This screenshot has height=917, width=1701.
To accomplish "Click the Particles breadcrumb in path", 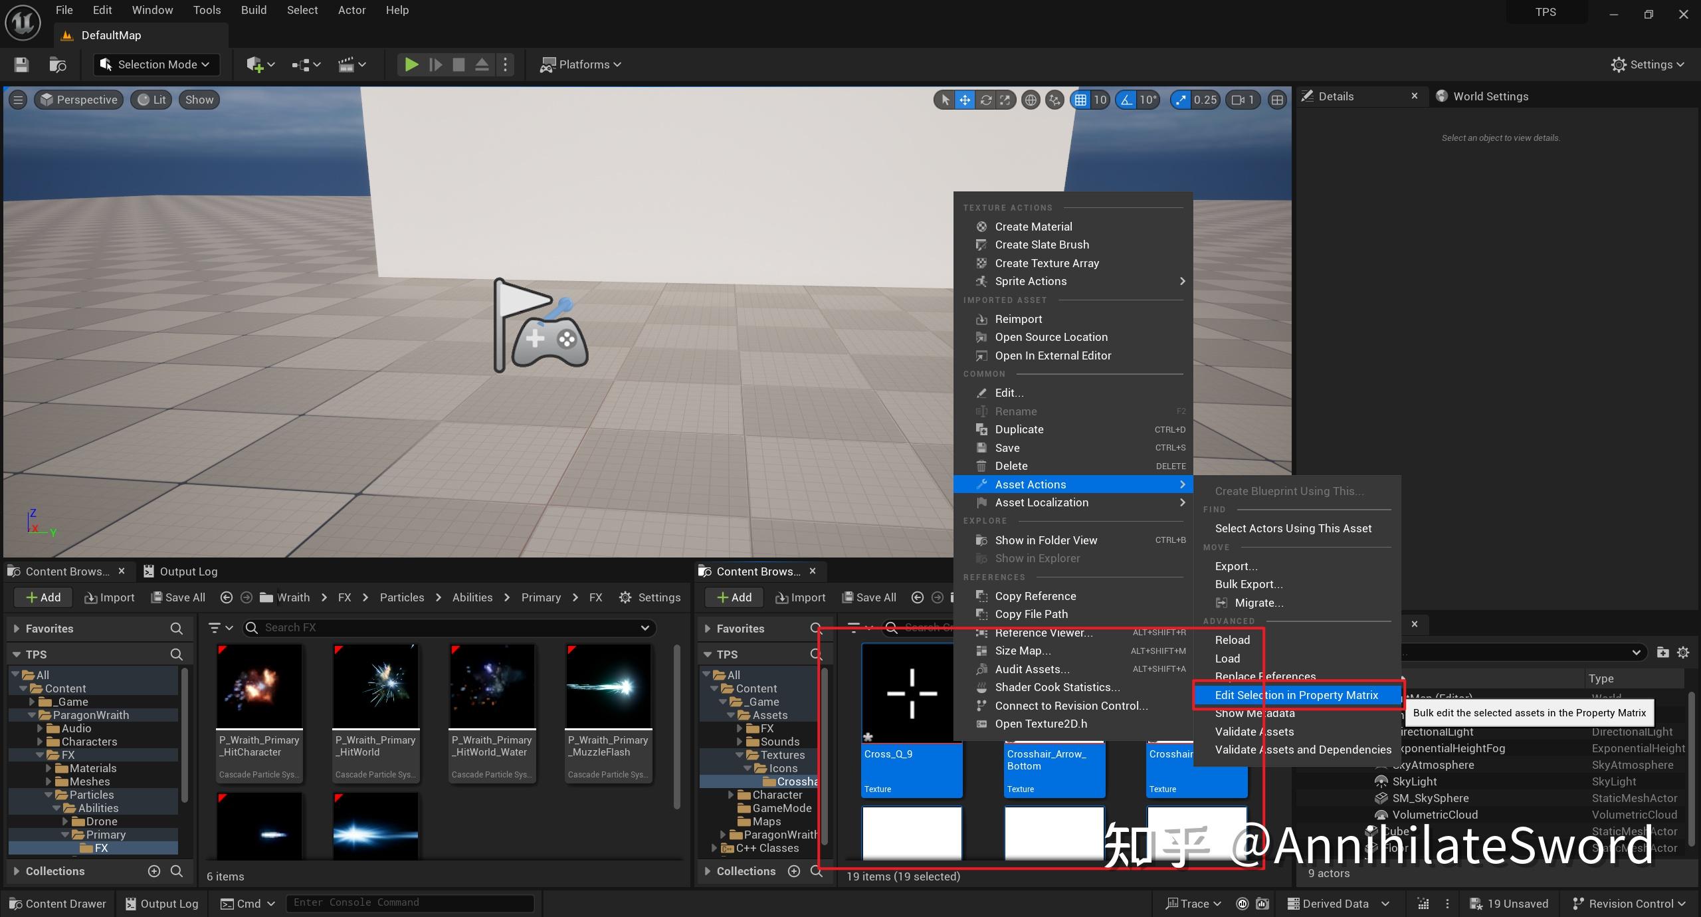I will [x=402, y=597].
